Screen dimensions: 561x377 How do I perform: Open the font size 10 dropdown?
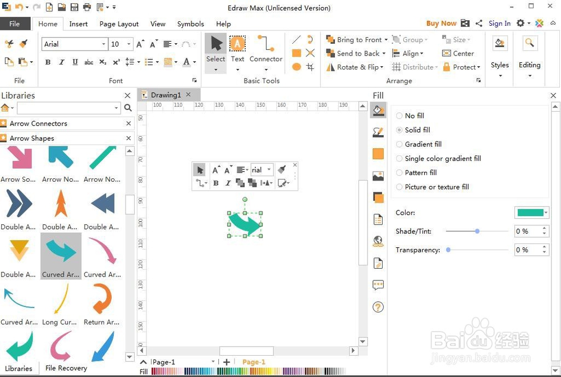pos(129,44)
